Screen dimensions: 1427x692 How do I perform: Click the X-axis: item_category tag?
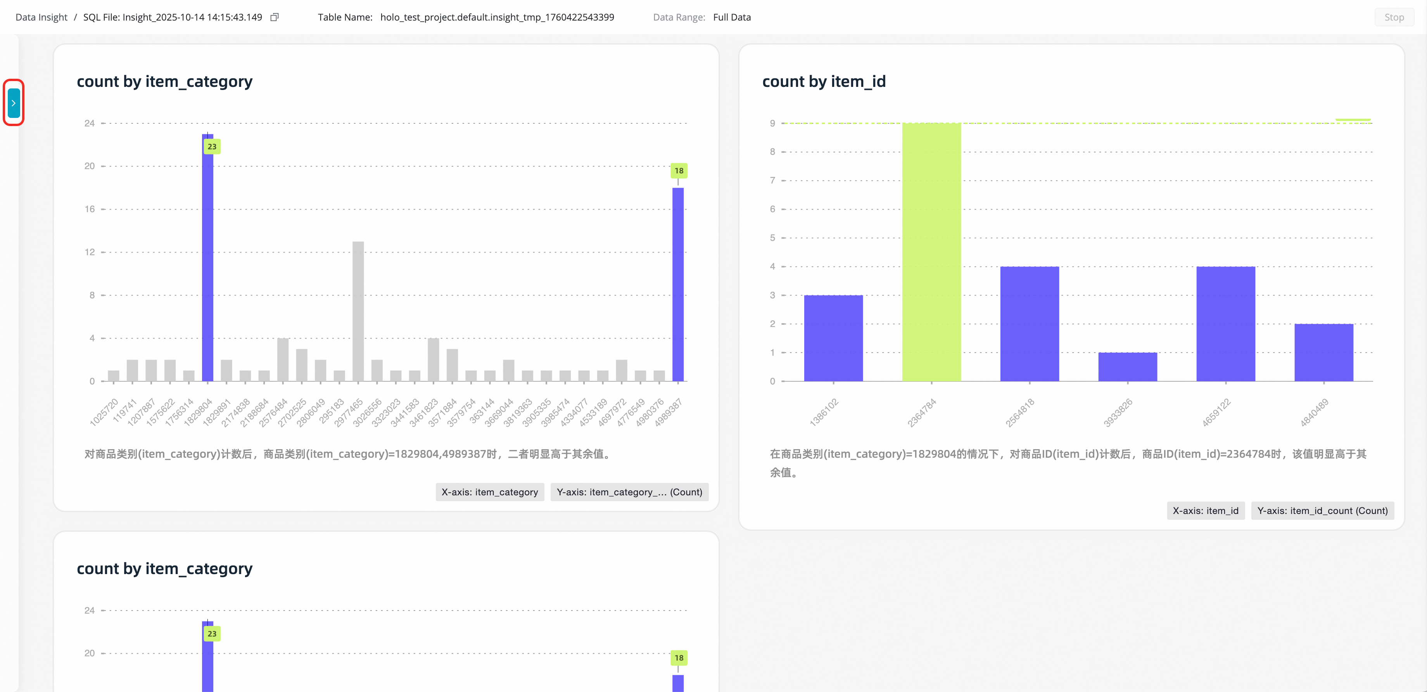point(490,492)
